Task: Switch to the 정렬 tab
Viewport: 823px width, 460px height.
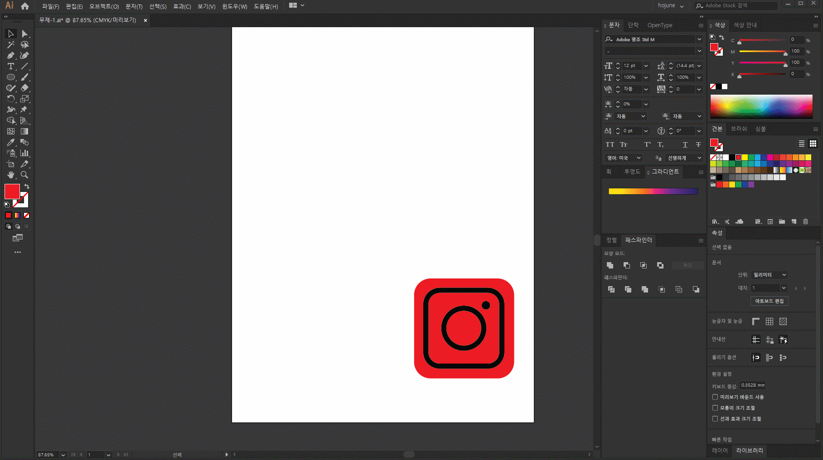Action: (611, 240)
